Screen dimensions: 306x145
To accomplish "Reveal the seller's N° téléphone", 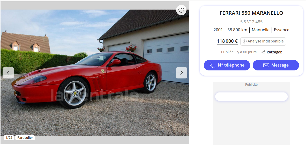I will point(227,65).
